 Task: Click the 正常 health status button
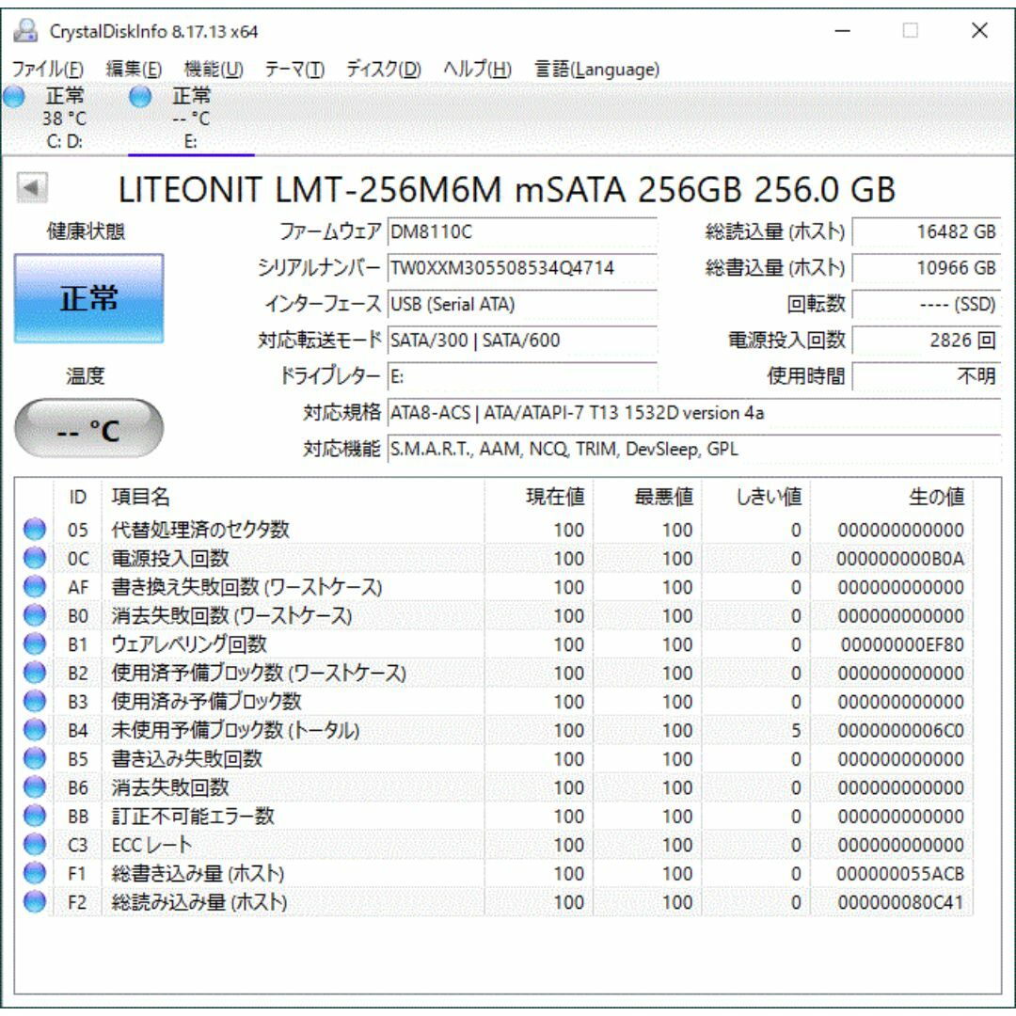coord(88,298)
